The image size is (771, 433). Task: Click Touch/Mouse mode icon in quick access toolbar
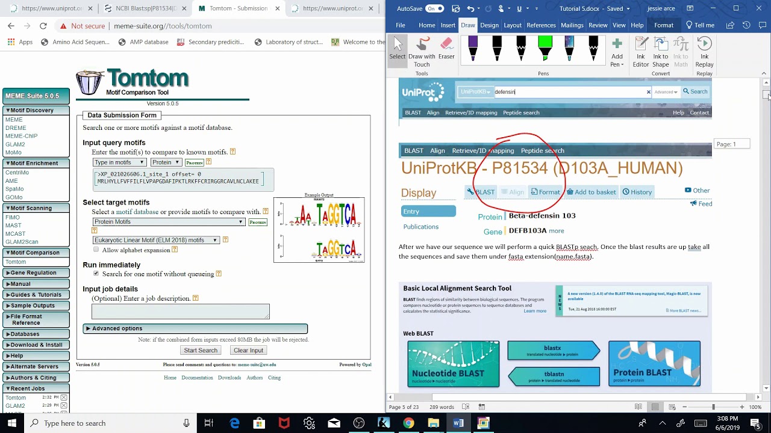502,8
